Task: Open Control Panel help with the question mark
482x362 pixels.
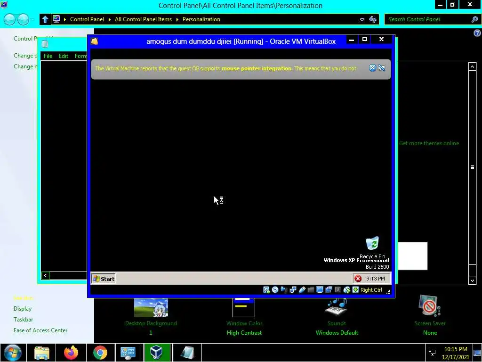Action: click(477, 33)
